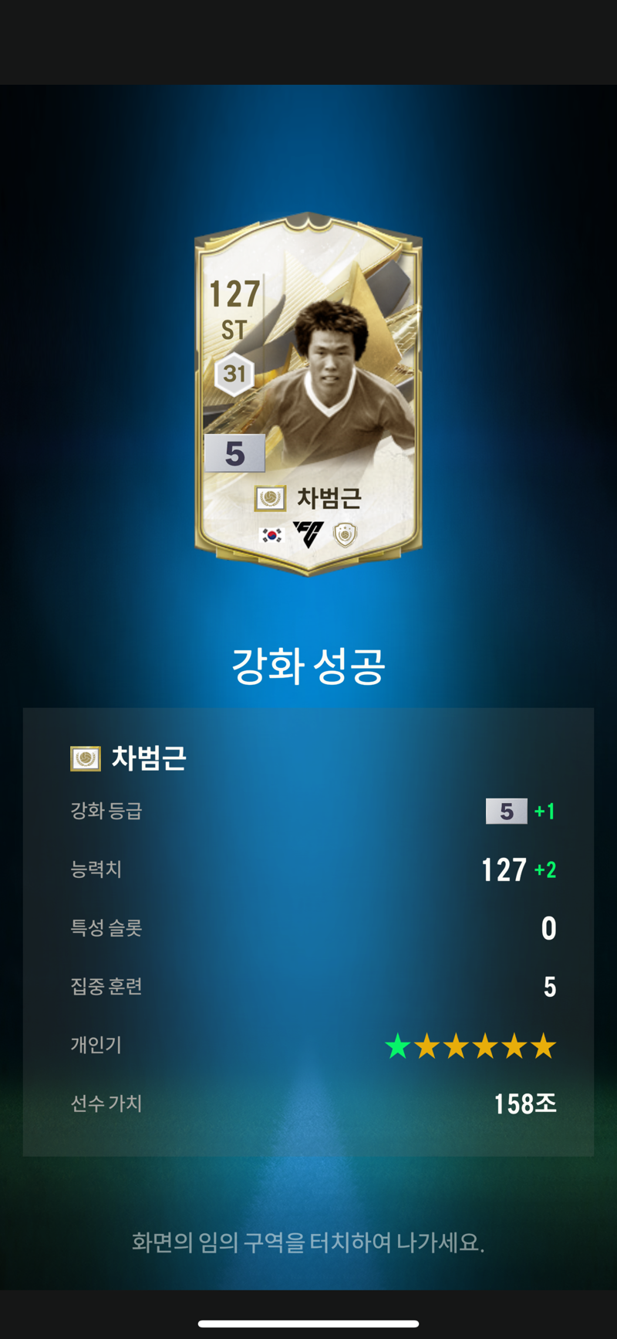Screen dimensions: 617x1339
Task: Tap the last gold skill-move star
Action: coord(543,1046)
